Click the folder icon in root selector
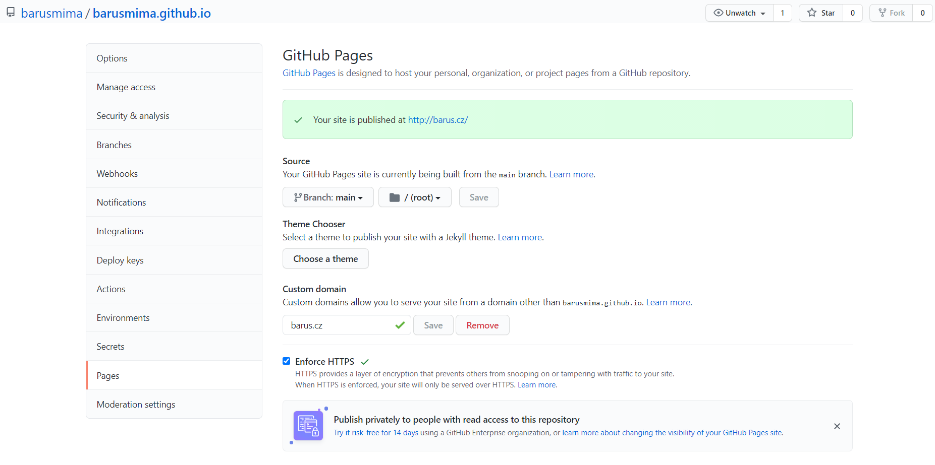Viewport: 935px width, 465px height. 395,197
